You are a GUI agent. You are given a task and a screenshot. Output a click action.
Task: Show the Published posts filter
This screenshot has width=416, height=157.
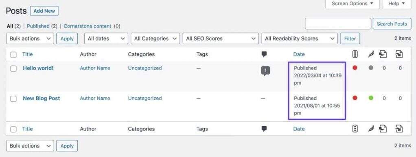[x=38, y=26]
